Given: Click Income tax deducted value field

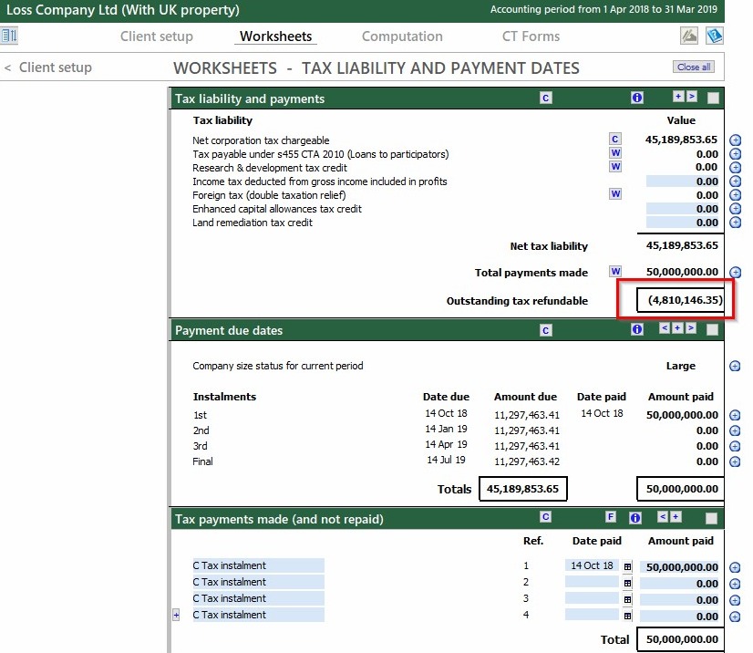Looking at the screenshot, I should coord(682,181).
